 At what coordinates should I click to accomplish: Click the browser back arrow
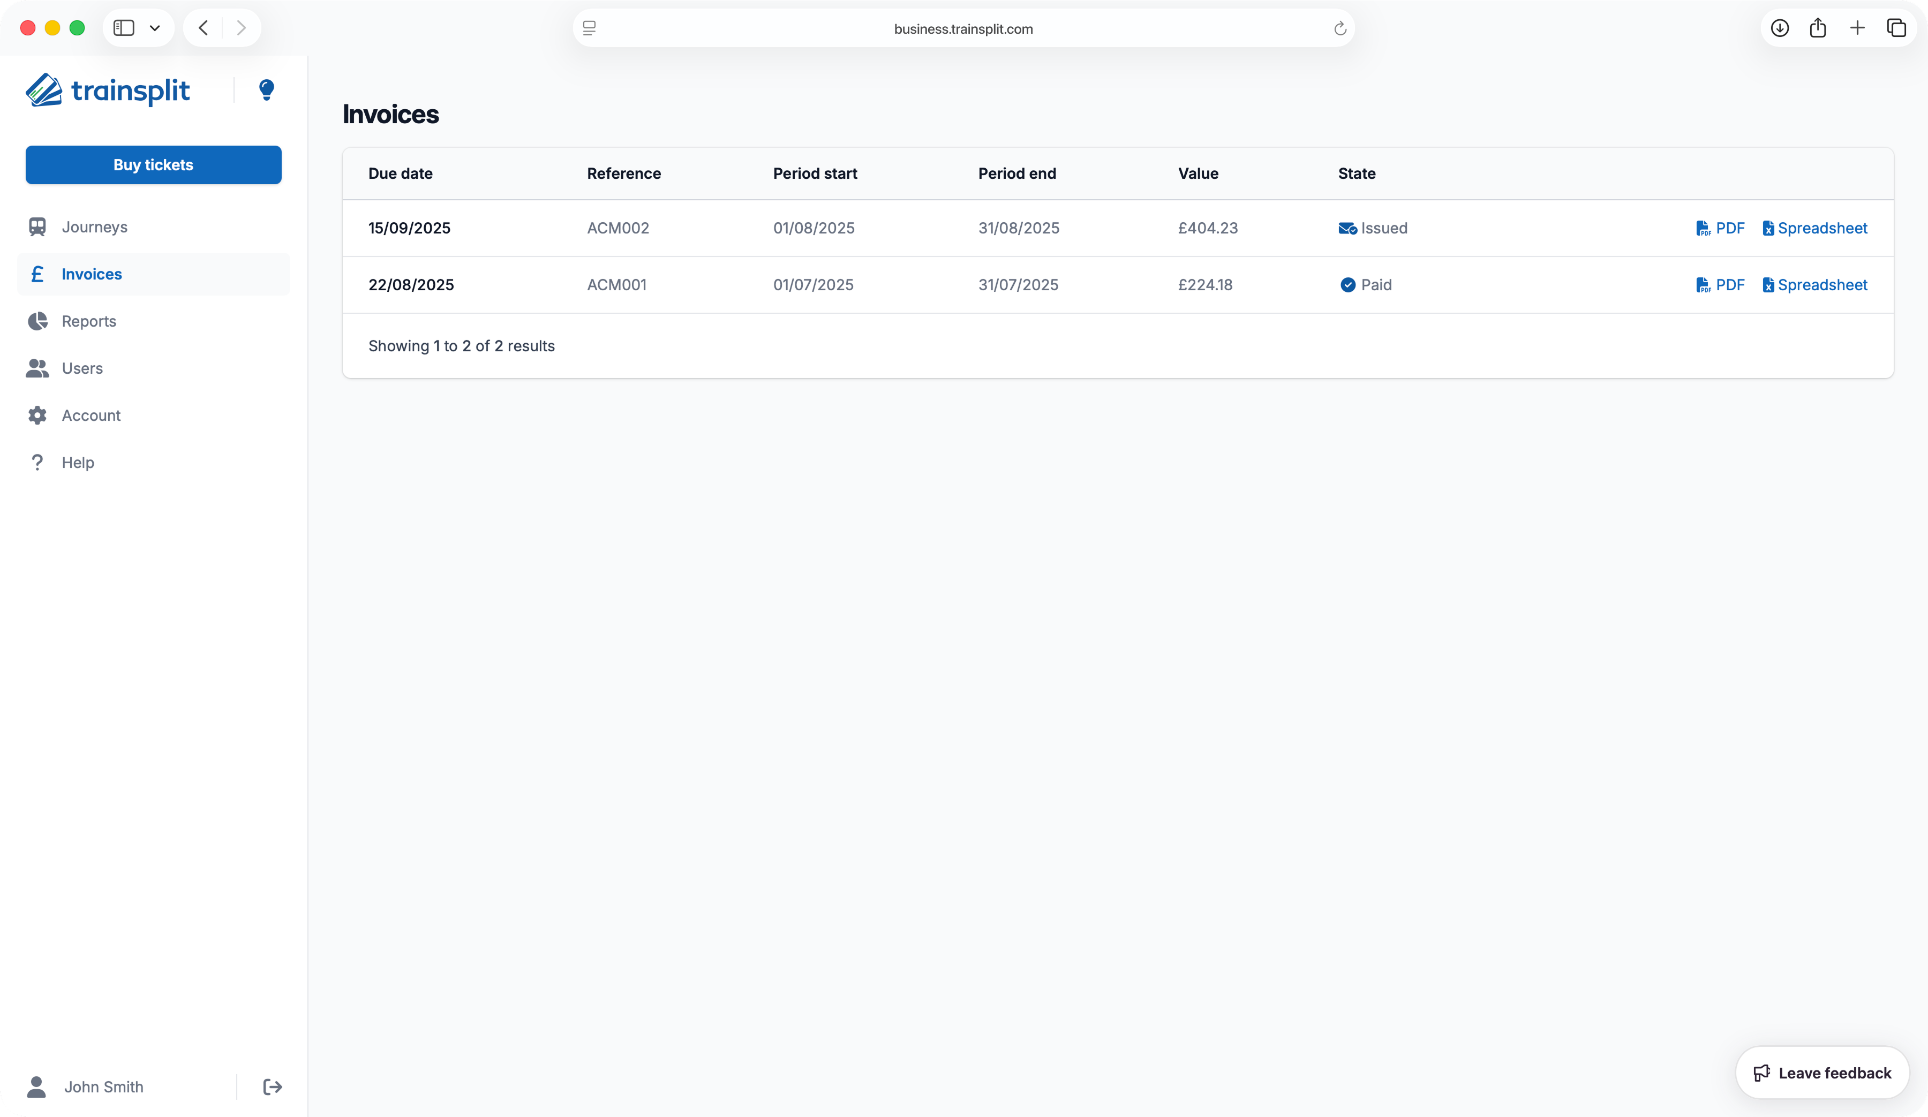click(204, 28)
